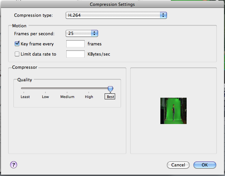Click the quality slider thumb handle
Screen dimensions: 225x176
110,89
